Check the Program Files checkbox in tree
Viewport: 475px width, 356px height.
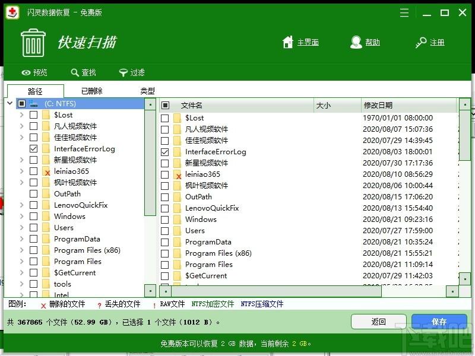coord(34,262)
